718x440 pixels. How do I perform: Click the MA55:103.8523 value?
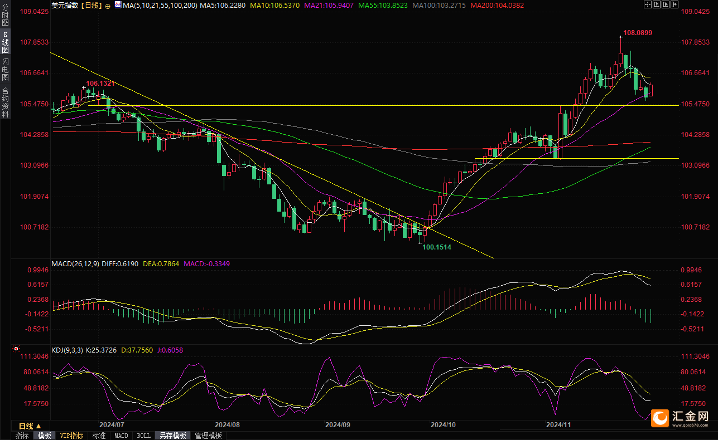(383, 6)
